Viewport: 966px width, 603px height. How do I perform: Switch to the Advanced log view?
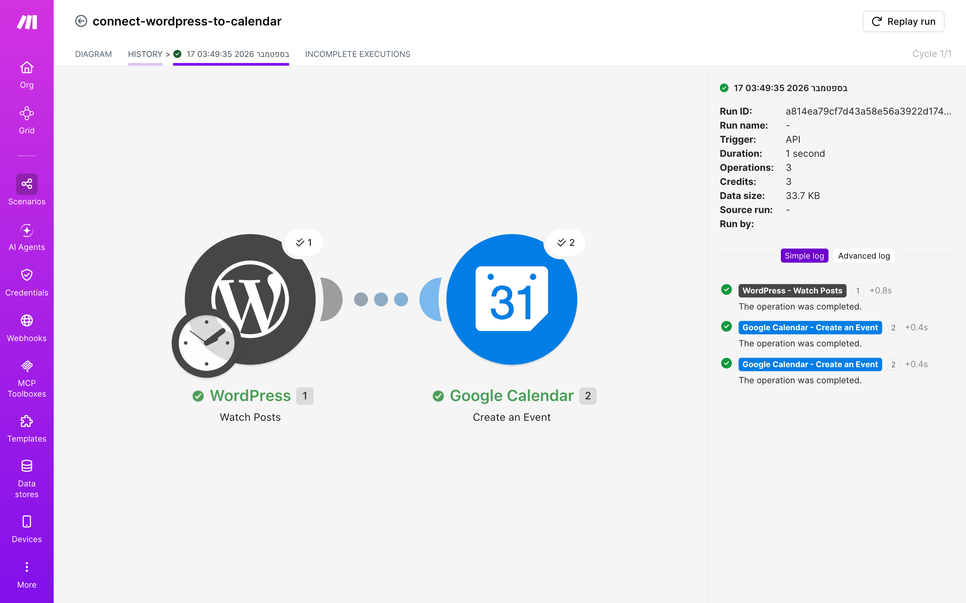tap(864, 256)
